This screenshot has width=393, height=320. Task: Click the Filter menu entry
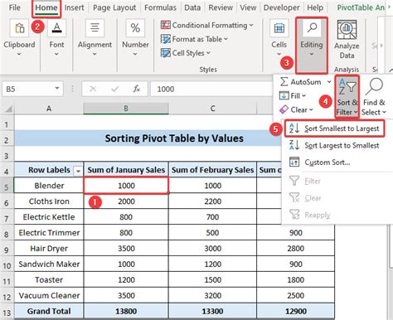[313, 182]
